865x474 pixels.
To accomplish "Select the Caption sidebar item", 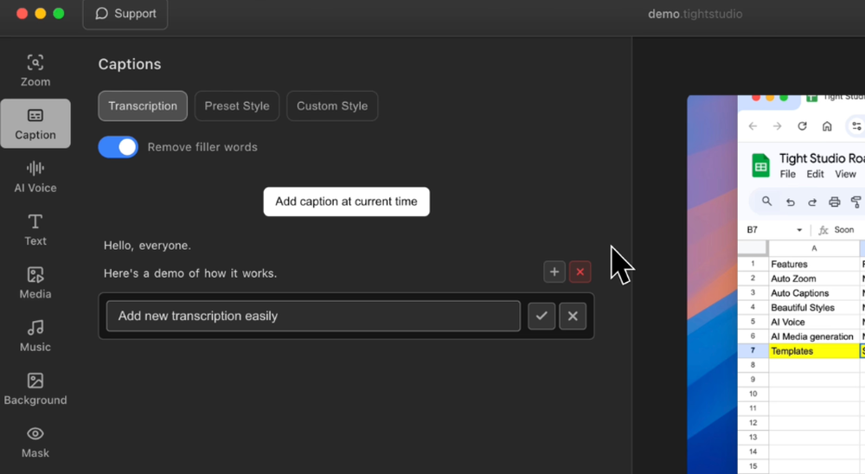I will 35,124.
